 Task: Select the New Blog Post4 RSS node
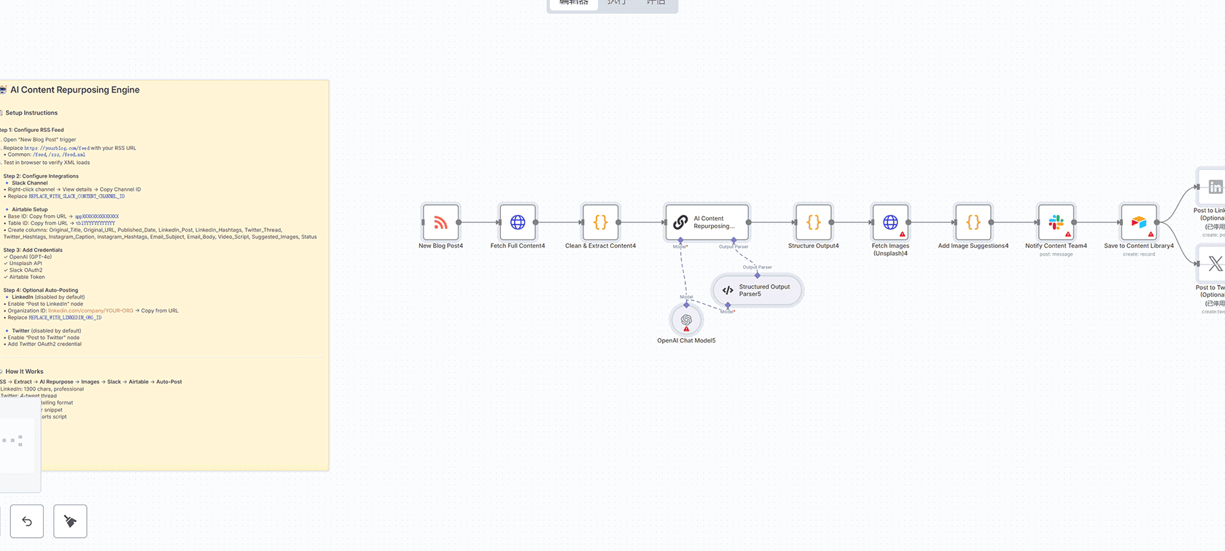[x=440, y=222]
